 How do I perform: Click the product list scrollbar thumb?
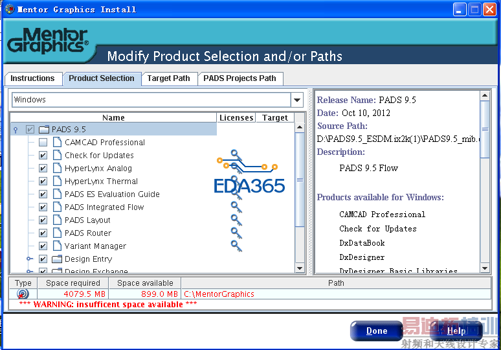[x=300, y=180]
